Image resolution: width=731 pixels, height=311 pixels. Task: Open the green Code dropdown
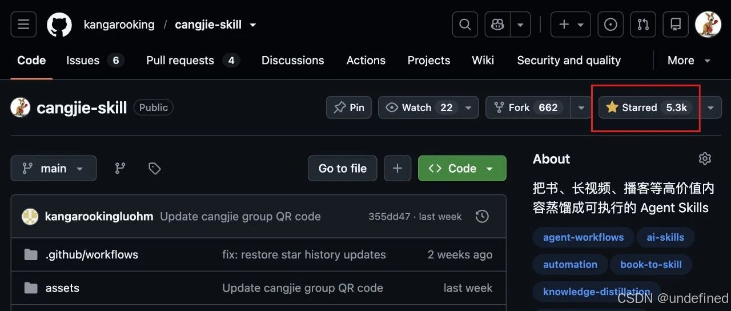(x=462, y=168)
